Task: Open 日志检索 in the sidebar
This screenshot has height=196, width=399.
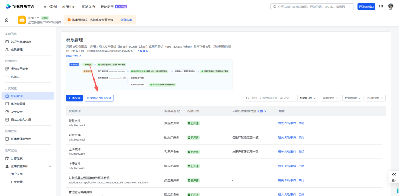Action: 17,158
